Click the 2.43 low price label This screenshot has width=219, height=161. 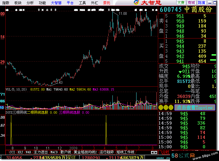tap(59, 83)
